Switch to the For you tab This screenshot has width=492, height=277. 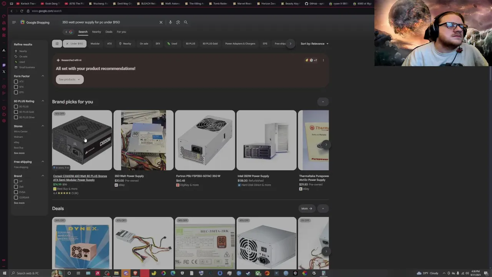[121, 32]
